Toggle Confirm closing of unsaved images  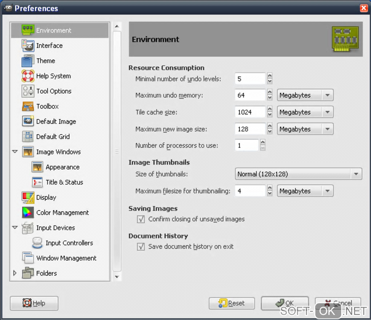coord(141,219)
